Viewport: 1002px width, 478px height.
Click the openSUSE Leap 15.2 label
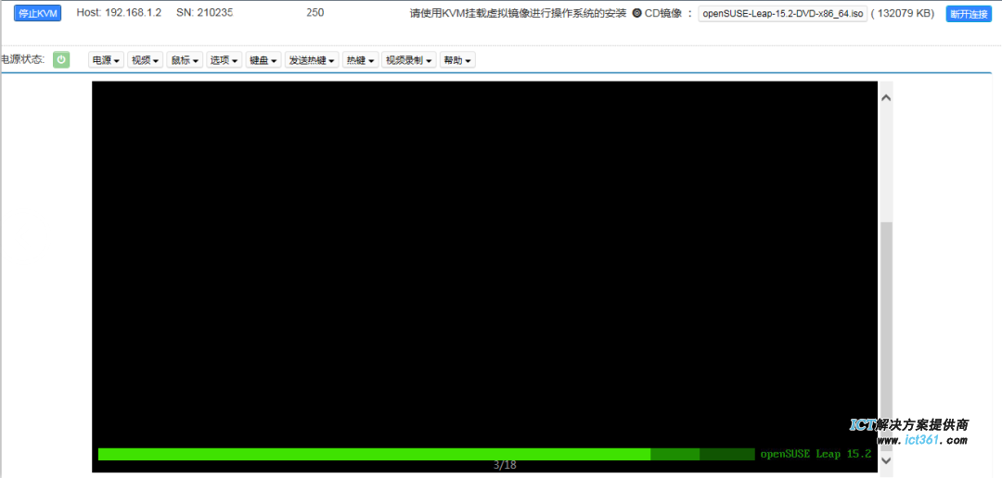tap(816, 455)
